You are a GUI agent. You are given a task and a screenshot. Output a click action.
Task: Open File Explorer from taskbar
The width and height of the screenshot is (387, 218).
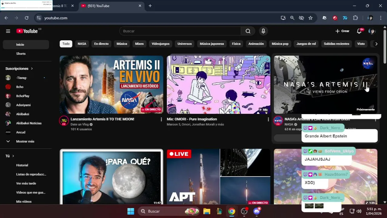tap(207, 211)
